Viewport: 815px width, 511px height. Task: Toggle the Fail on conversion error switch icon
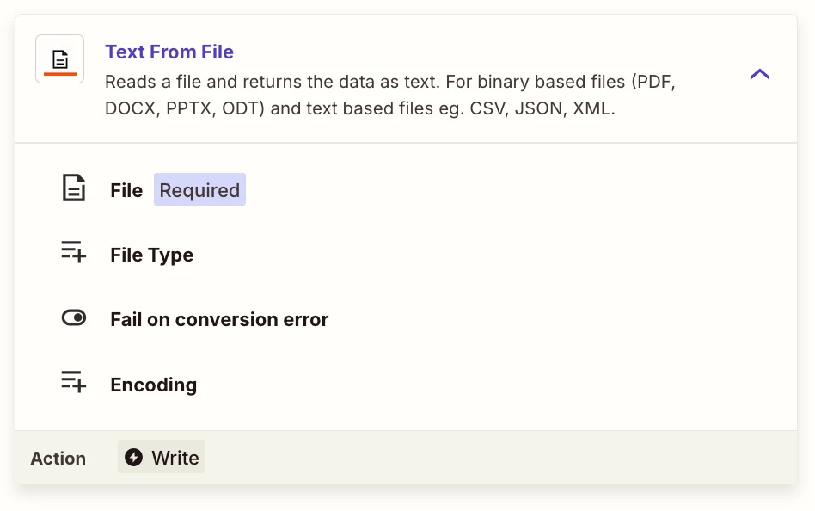(x=74, y=318)
